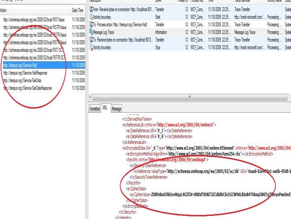Select the 'To: Receive bytes on connection' trace description

pos(123,40)
